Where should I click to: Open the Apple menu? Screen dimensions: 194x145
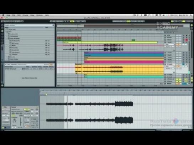(3, 15)
